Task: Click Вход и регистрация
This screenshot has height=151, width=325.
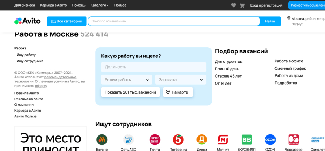Action: tap(266, 5)
